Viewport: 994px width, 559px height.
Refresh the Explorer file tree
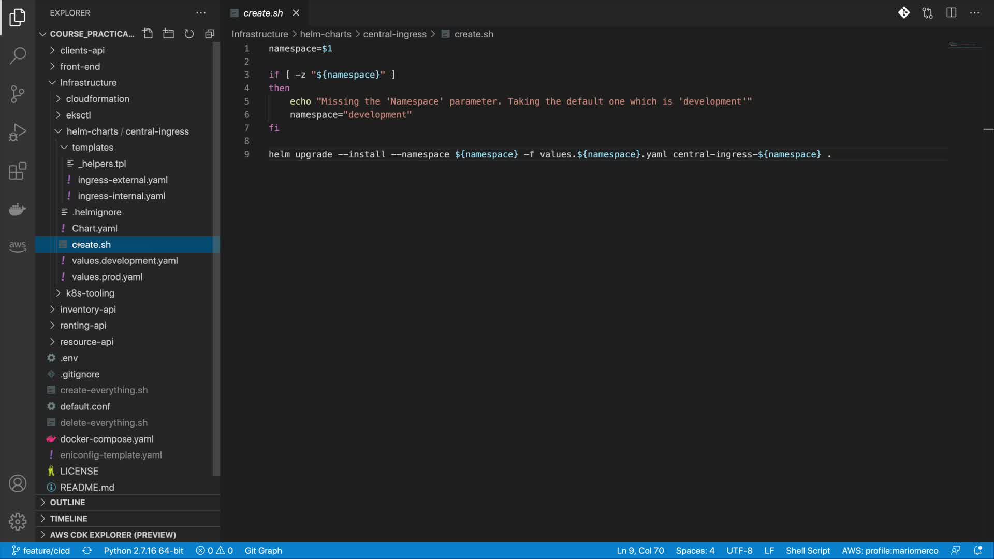click(x=189, y=34)
